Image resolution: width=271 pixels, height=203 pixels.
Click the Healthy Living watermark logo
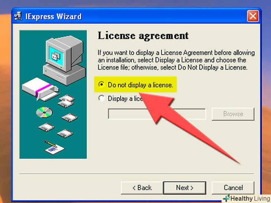247,198
